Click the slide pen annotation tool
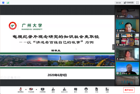 coord(9,78)
